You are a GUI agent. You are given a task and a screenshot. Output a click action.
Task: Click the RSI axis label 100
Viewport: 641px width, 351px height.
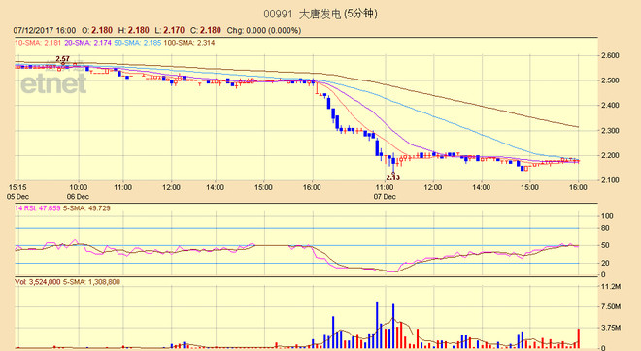[x=607, y=216]
